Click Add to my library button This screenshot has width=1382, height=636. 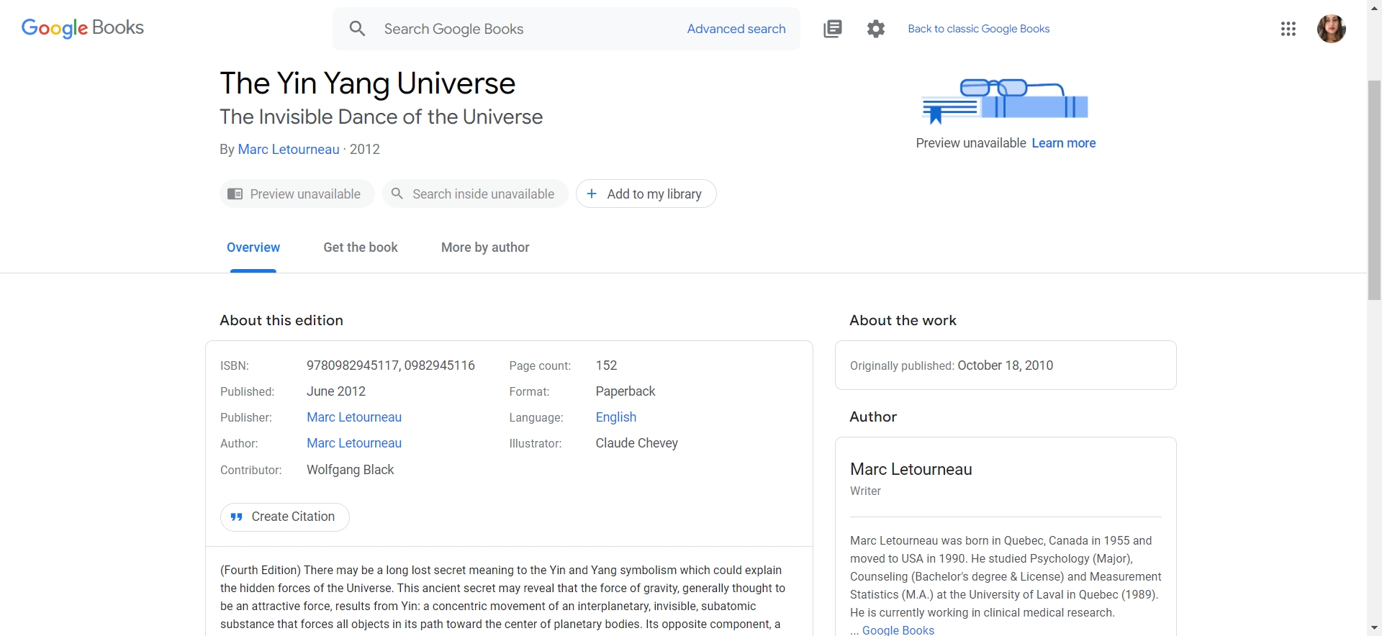click(x=646, y=194)
